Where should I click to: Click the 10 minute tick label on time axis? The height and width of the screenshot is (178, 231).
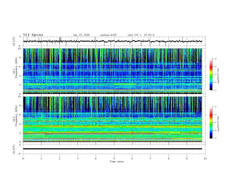coord(205,159)
